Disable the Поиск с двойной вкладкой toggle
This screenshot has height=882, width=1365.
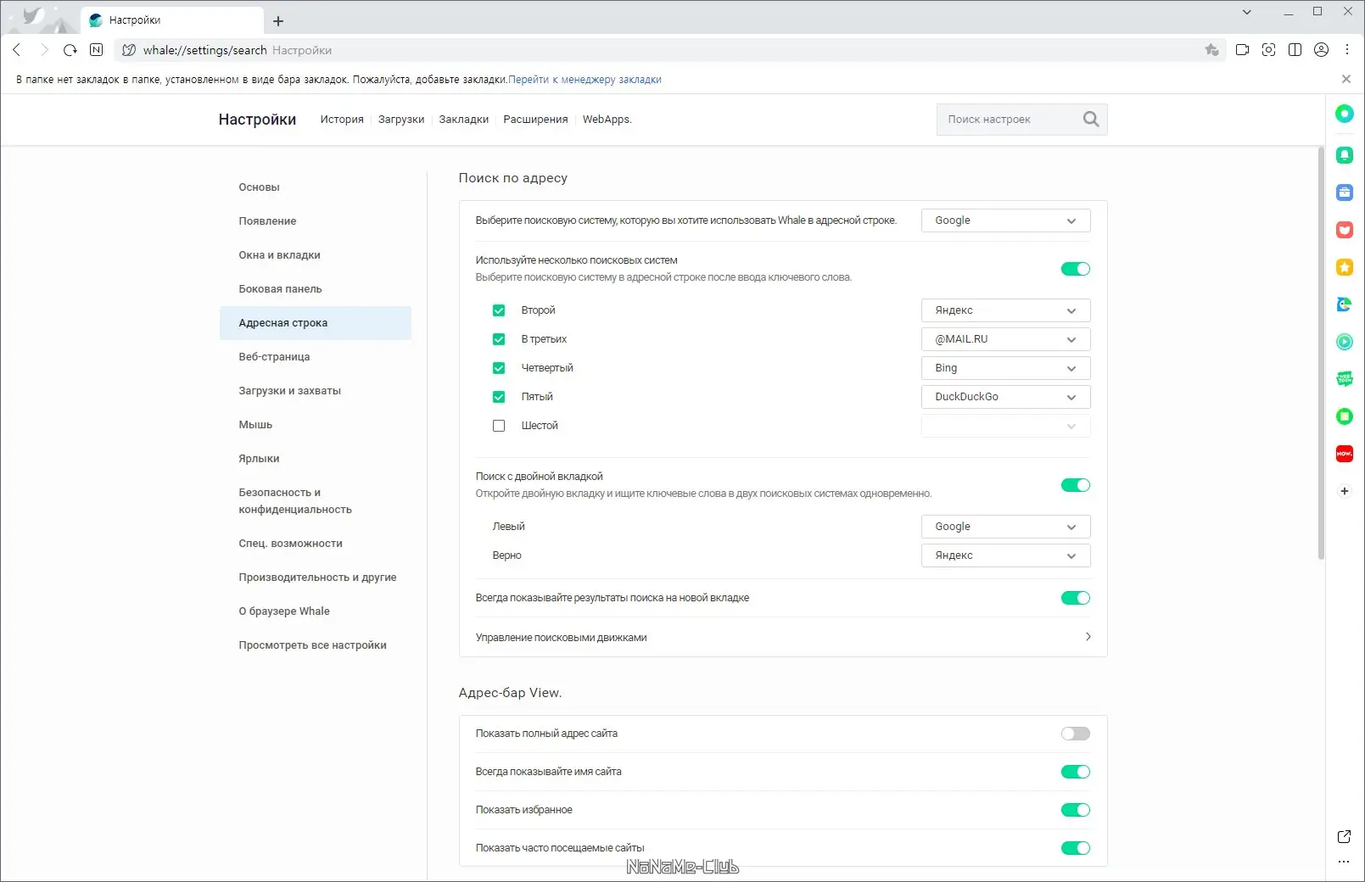tap(1075, 485)
